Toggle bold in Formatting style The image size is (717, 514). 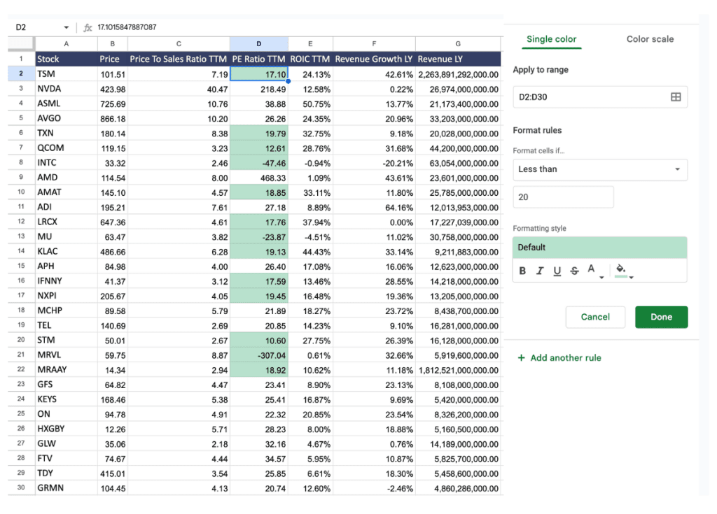(522, 269)
